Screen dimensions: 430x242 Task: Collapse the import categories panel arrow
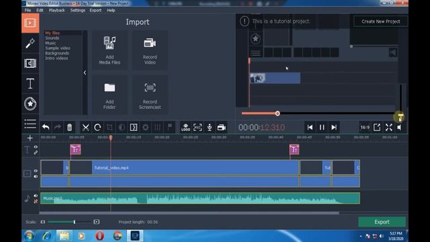pos(85,73)
